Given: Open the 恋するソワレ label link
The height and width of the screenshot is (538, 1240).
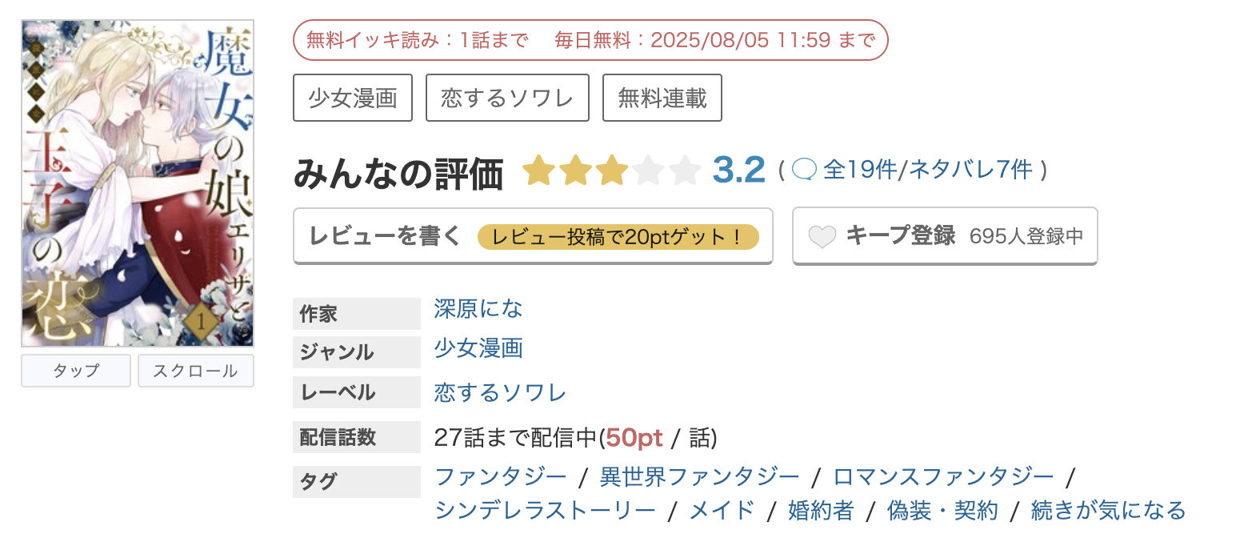Looking at the screenshot, I should pyautogui.click(x=500, y=392).
